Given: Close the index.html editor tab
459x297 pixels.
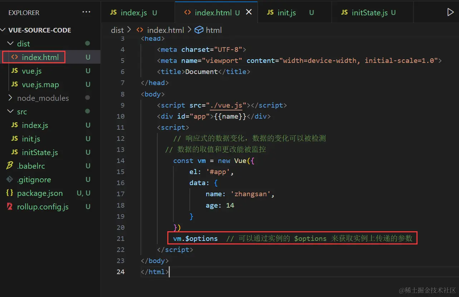Looking at the screenshot, I should pos(249,13).
